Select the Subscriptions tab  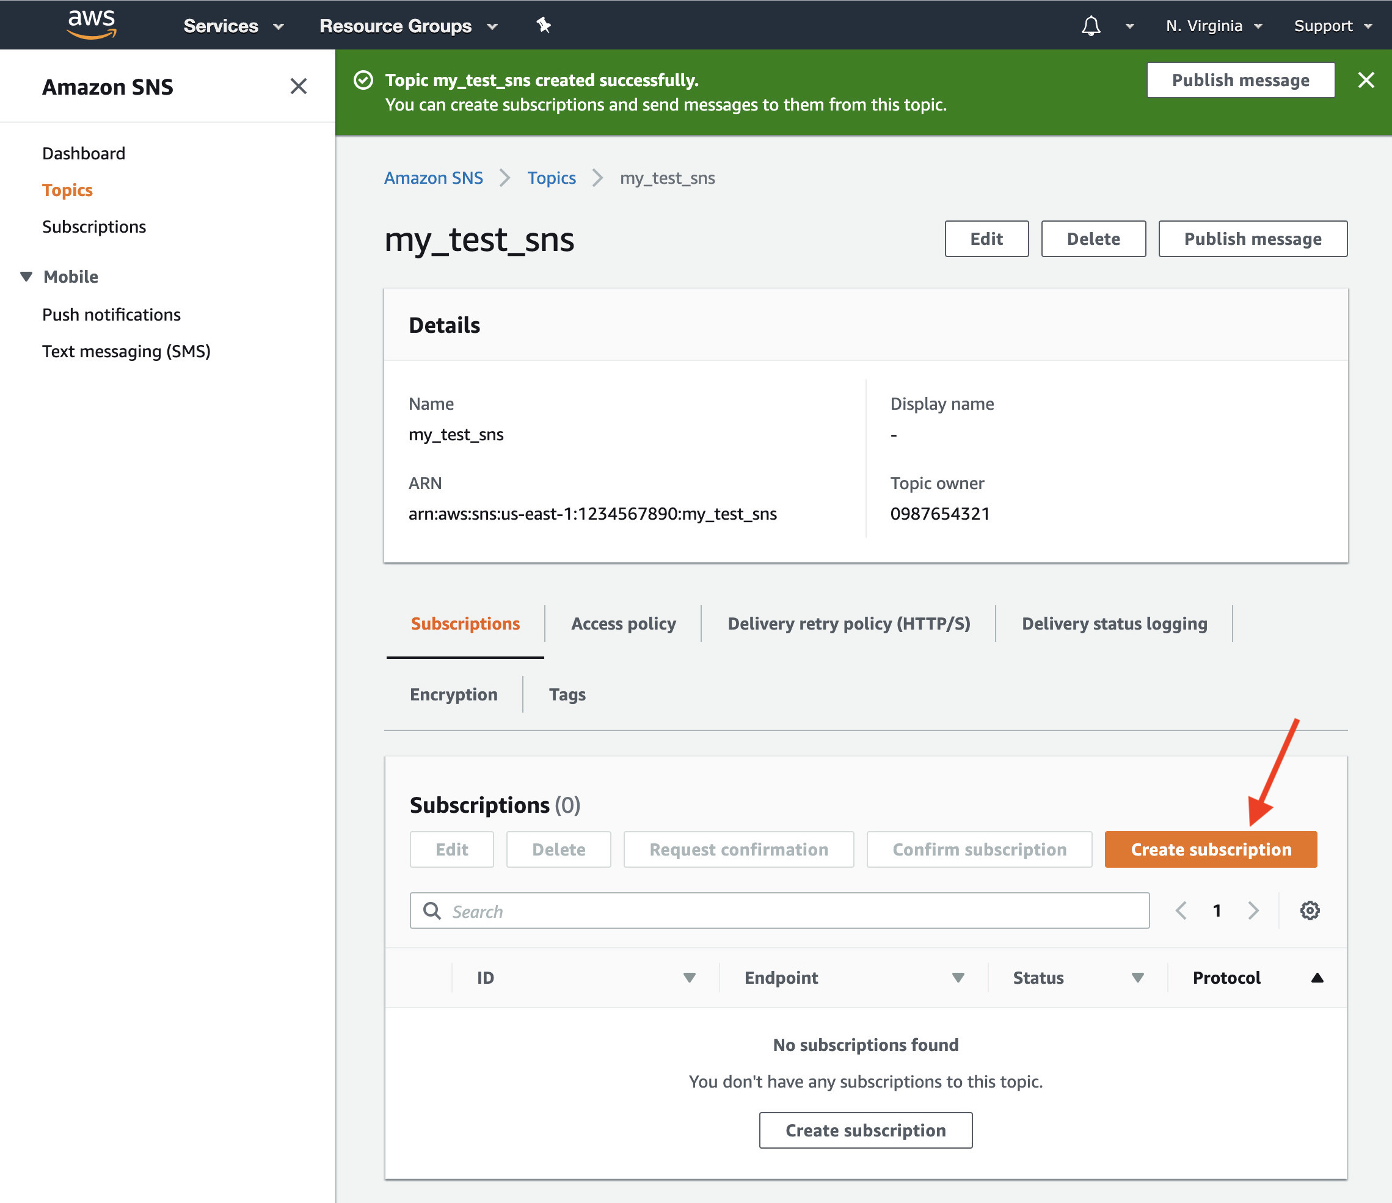pyautogui.click(x=465, y=623)
